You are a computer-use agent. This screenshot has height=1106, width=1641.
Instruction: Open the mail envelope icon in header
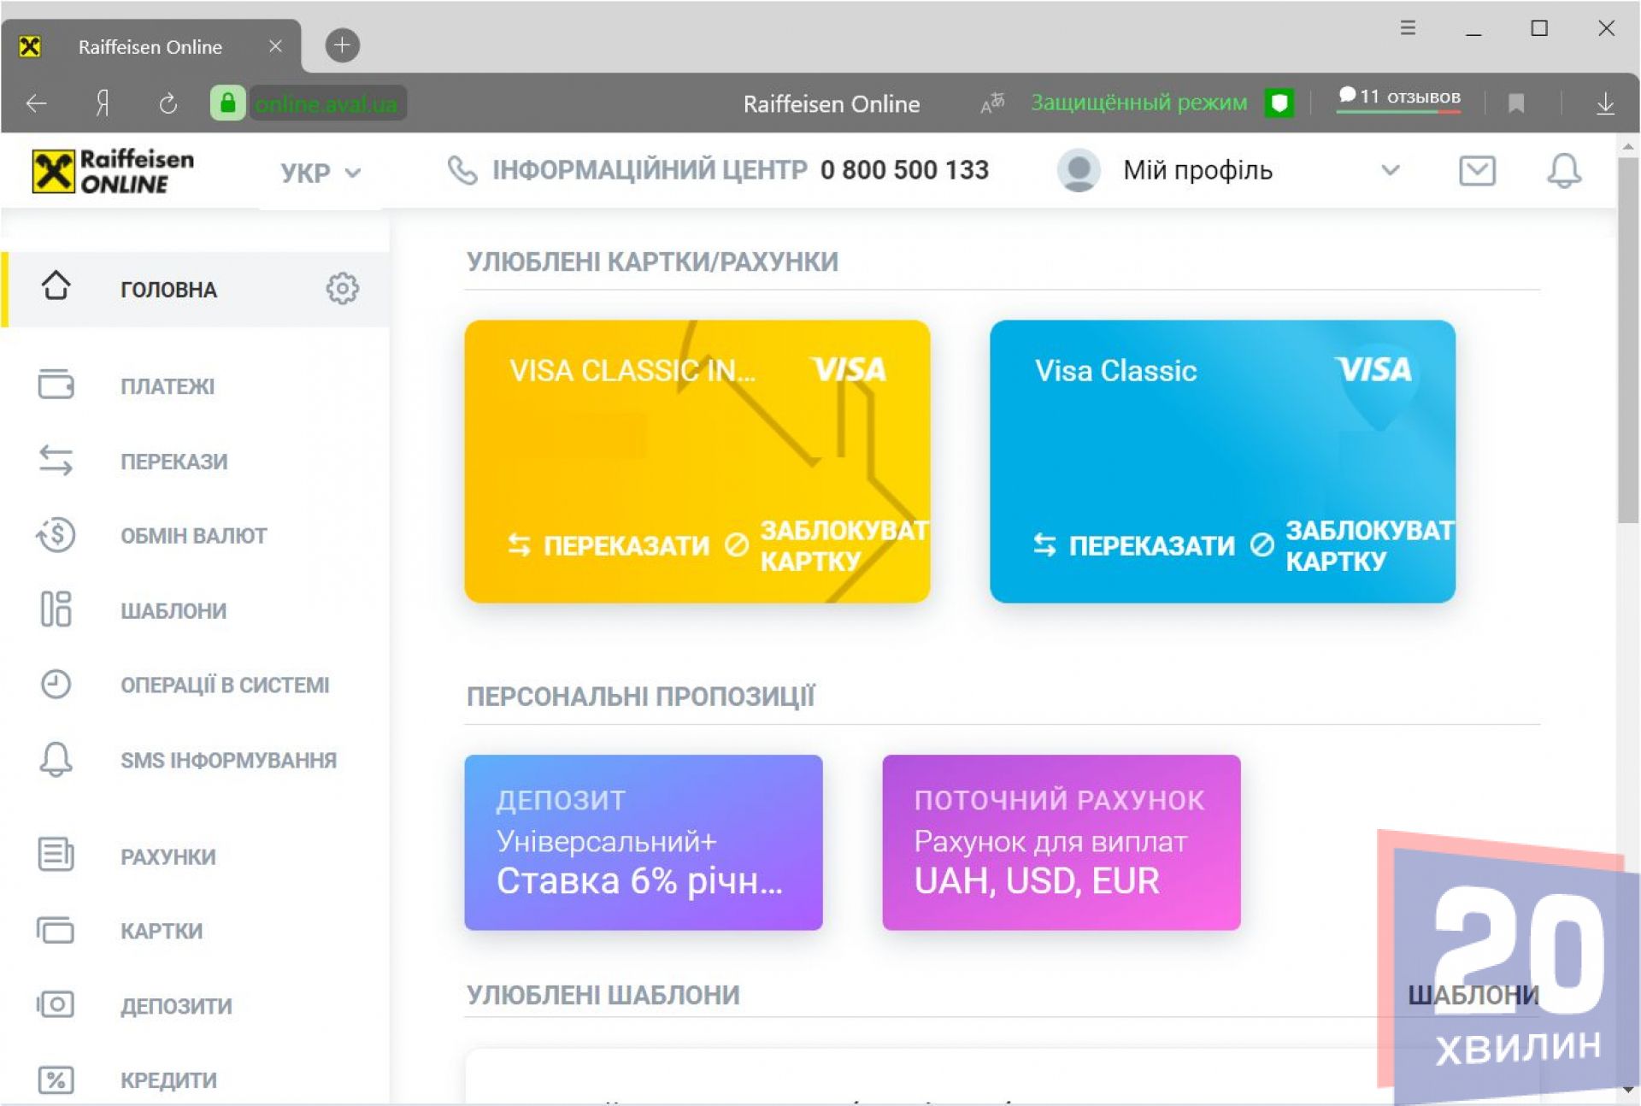pyautogui.click(x=1476, y=171)
